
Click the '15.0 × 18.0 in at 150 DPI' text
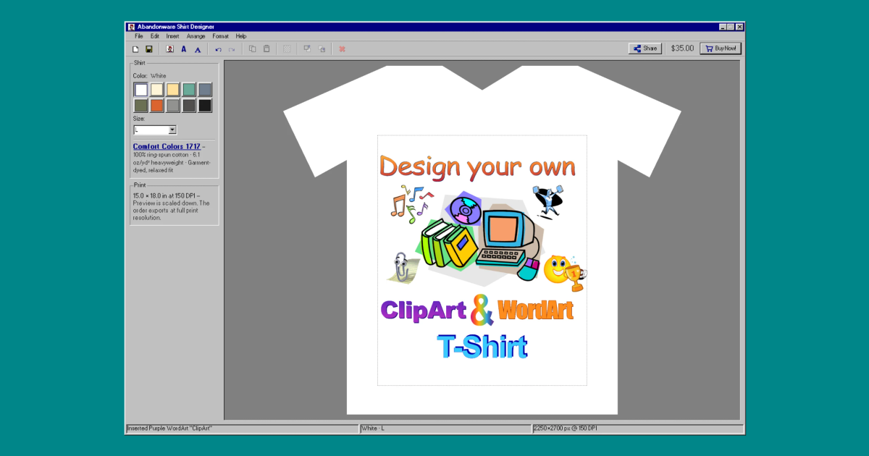point(165,195)
